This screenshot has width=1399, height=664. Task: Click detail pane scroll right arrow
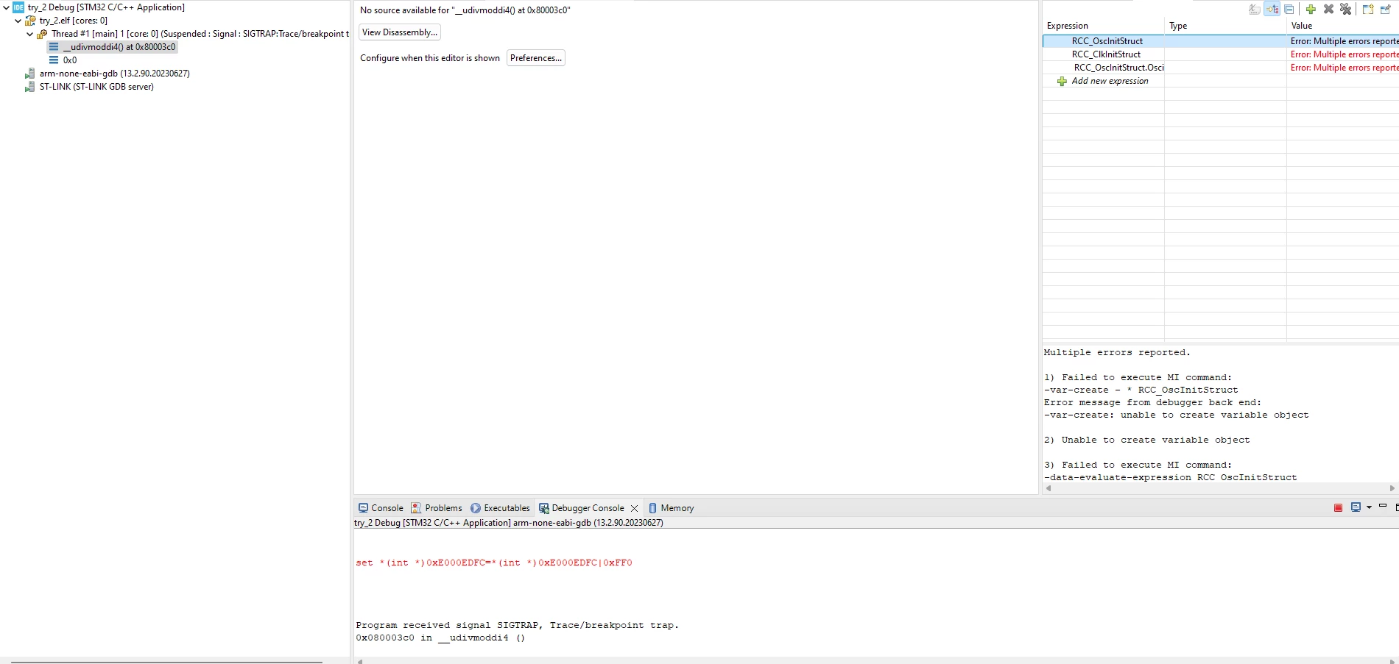(1392, 488)
